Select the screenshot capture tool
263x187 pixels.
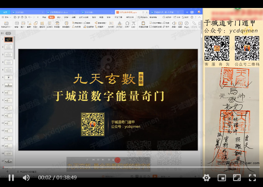(29, 23)
